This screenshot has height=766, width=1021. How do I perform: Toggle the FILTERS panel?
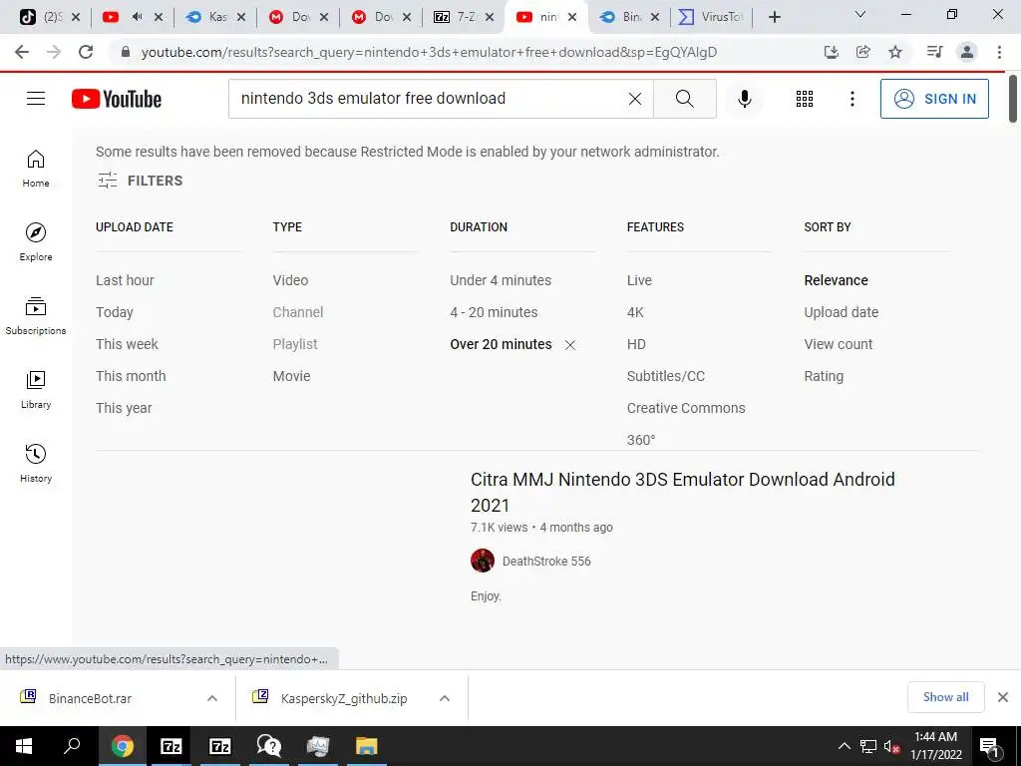(140, 181)
